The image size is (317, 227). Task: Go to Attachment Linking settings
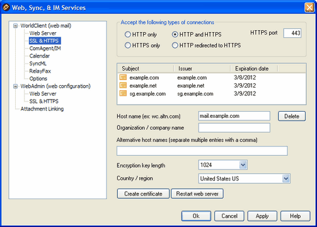coord(42,109)
